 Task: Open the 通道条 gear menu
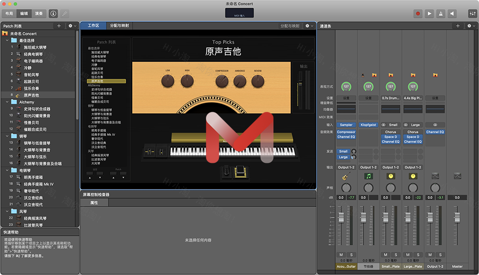(x=471, y=26)
